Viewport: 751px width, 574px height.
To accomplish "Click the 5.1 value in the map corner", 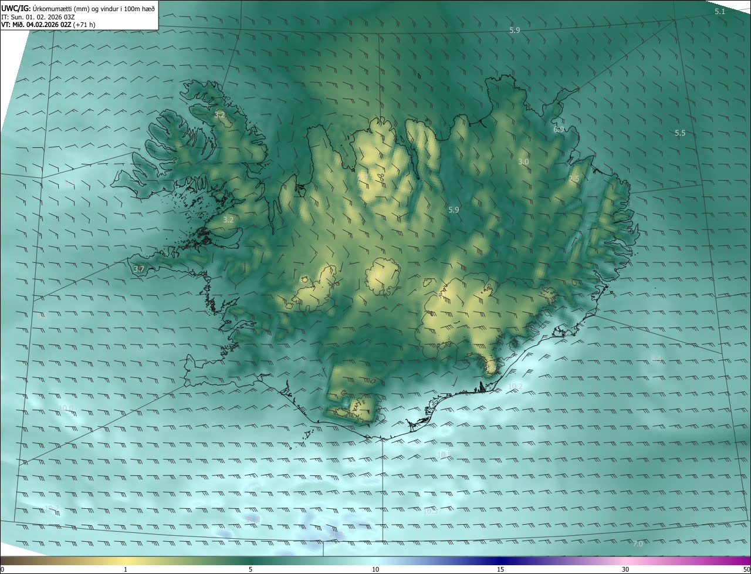I will click(720, 12).
